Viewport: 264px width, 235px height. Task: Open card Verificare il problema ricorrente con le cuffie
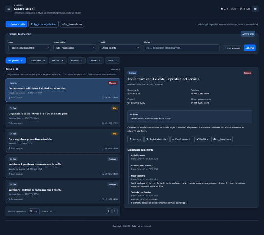click(63, 166)
